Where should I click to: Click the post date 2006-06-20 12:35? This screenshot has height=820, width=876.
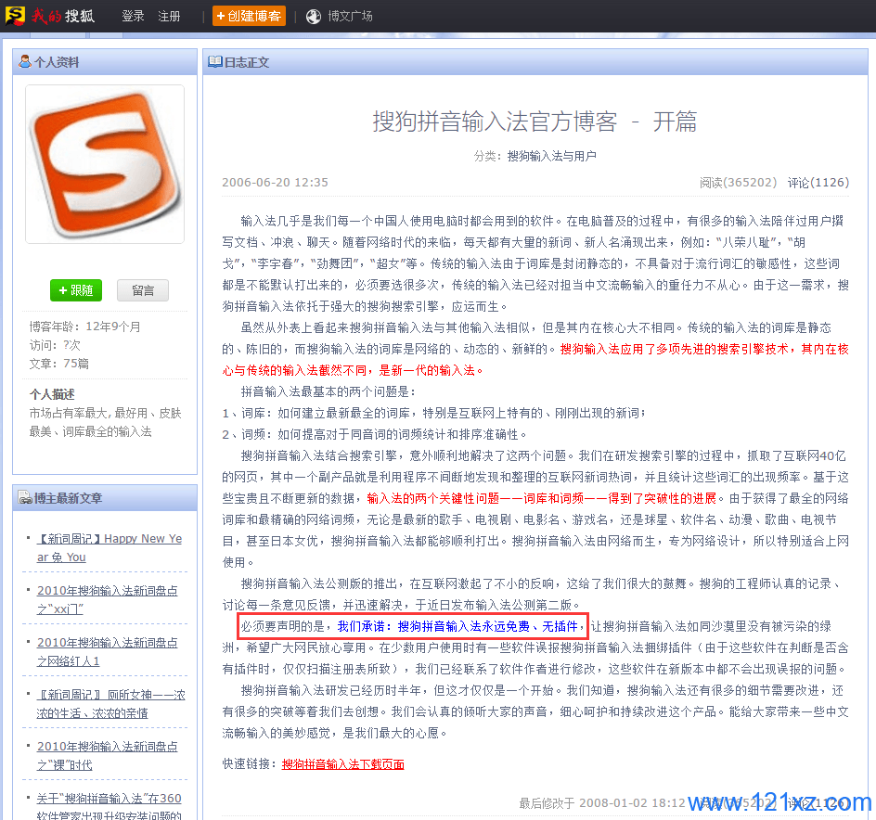tap(275, 183)
